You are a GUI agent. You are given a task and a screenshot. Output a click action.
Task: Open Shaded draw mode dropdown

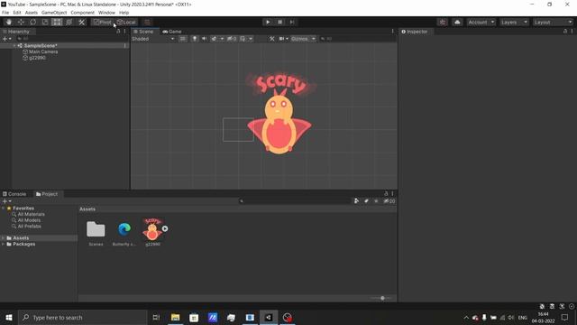click(x=153, y=39)
